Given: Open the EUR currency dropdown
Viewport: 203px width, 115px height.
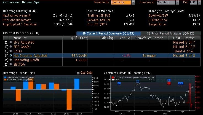Looking at the screenshot, I should tap(199, 2).
